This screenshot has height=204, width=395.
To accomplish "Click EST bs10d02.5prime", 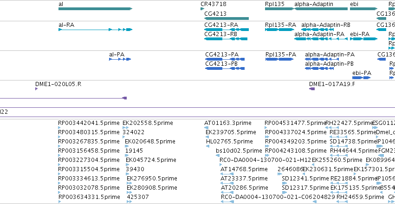I will pos(239,151).
